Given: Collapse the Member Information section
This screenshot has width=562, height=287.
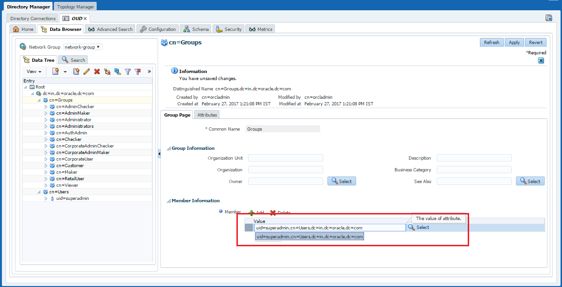Looking at the screenshot, I should click(168, 201).
